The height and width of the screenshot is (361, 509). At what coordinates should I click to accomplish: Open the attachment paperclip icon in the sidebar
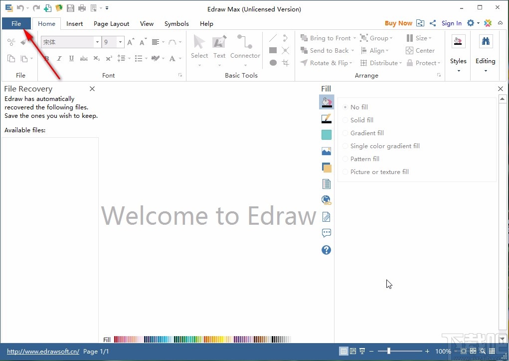[326, 217]
